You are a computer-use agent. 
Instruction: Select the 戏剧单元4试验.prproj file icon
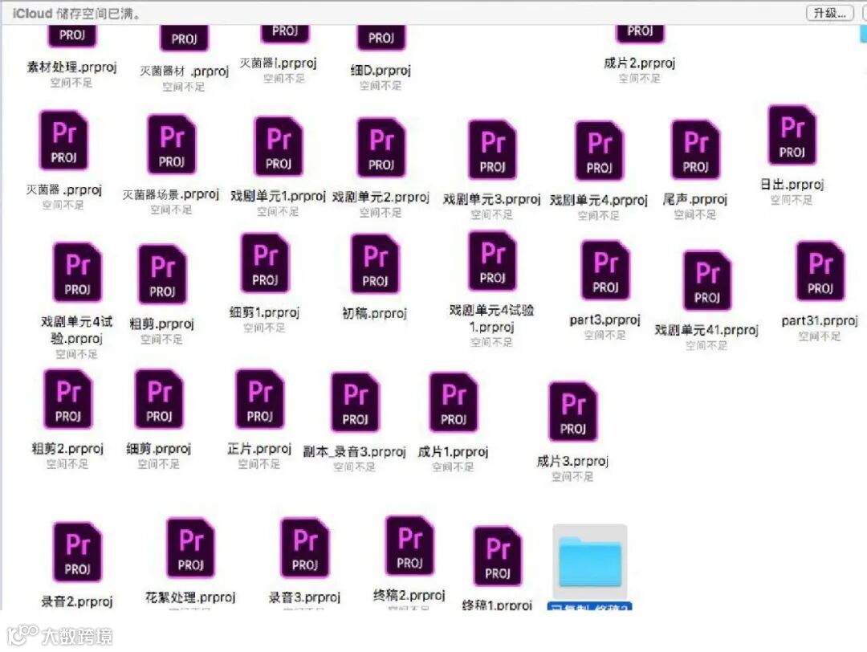(x=77, y=272)
